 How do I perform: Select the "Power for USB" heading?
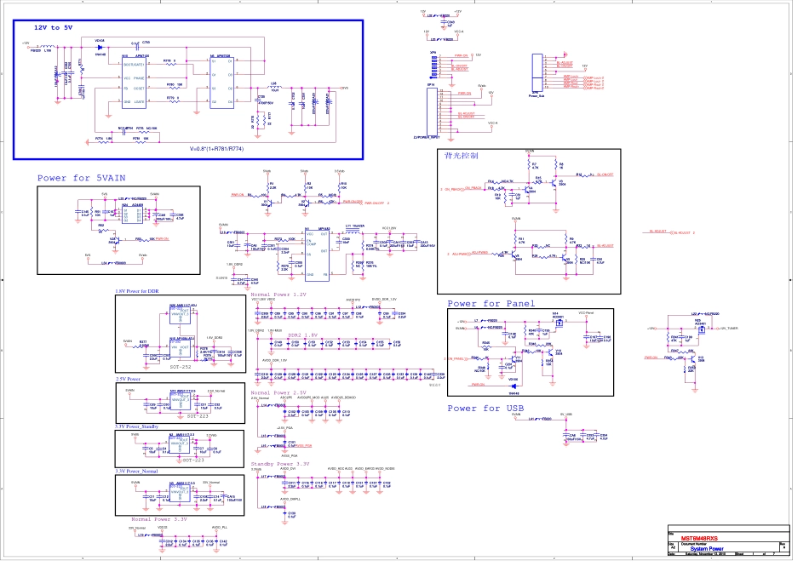485,408
